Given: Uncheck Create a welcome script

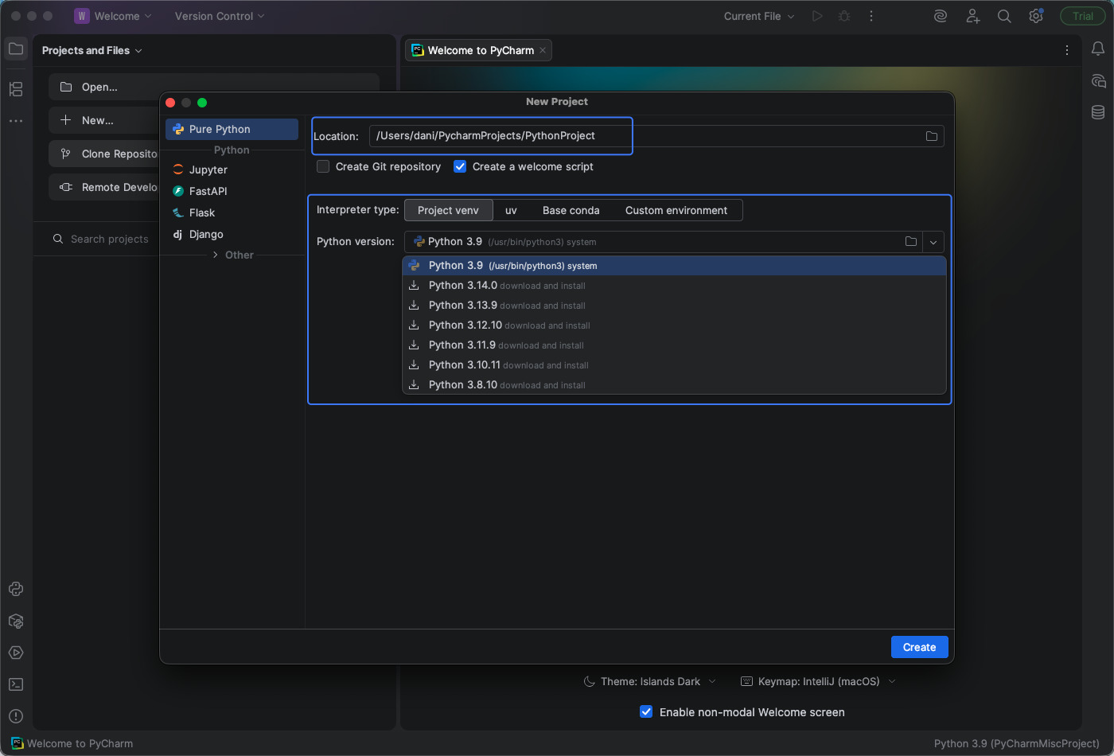Looking at the screenshot, I should 460,166.
